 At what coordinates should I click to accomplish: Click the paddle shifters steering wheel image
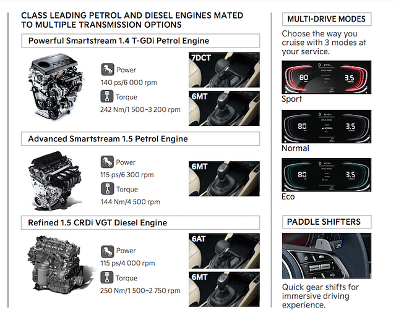[x=327, y=256]
